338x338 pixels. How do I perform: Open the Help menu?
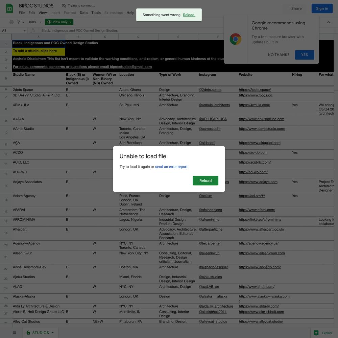click(x=130, y=13)
